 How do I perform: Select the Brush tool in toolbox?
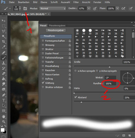[3, 58]
